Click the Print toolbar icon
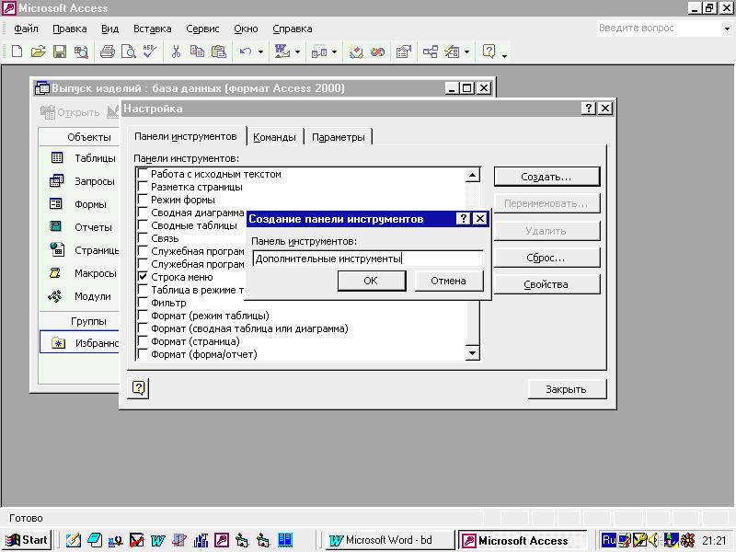 [108, 52]
